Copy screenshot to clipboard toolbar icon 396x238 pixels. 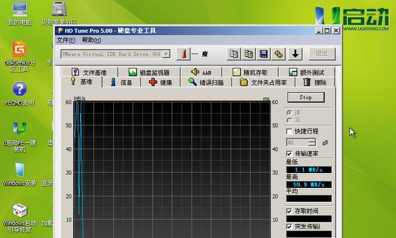[x=249, y=54]
